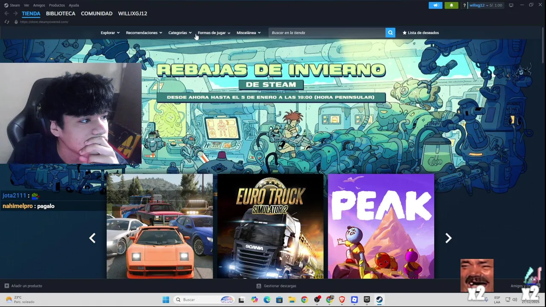The image size is (546, 307).
Task: Open Microsoft Edge from the taskbar
Action: coord(267,300)
